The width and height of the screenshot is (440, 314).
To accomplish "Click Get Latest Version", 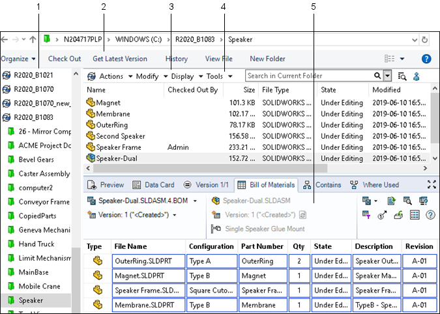I will tap(120, 59).
